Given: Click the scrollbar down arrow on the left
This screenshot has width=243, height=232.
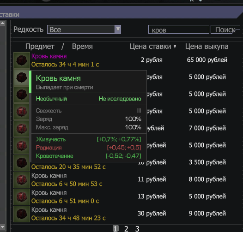Looking at the screenshot, I should 2,227.
